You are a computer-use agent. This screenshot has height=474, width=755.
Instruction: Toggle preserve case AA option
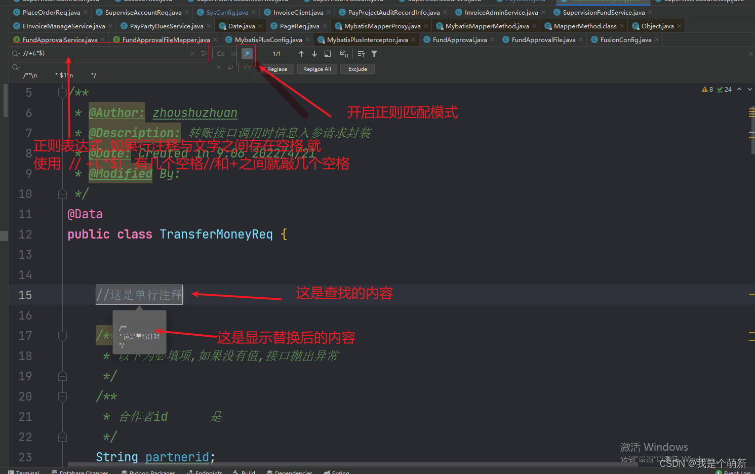tap(247, 69)
